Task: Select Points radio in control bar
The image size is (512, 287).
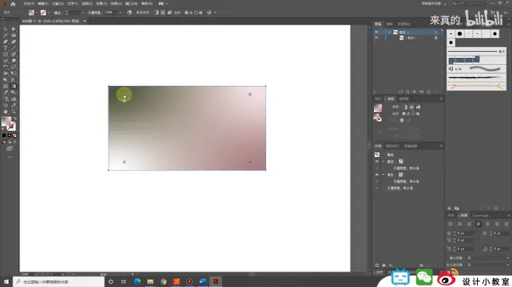Action: pos(186,12)
